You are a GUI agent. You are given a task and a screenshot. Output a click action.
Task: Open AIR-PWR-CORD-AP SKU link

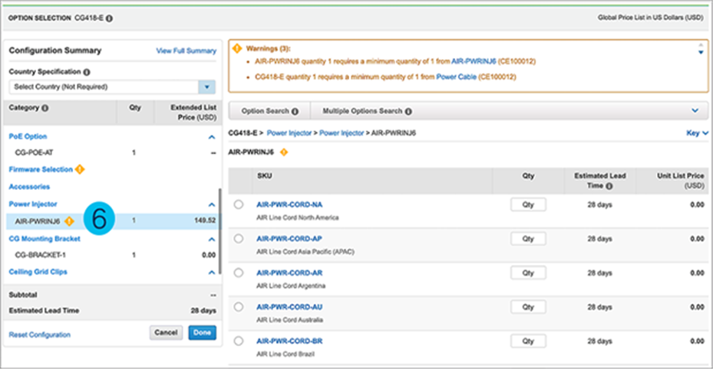289,238
